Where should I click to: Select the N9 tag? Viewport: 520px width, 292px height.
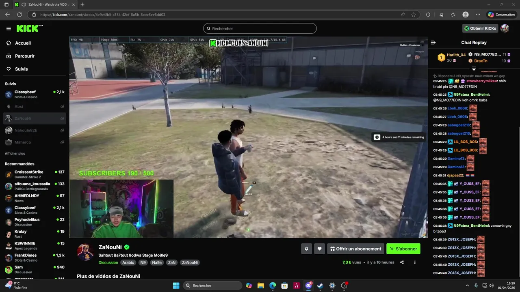point(143,262)
